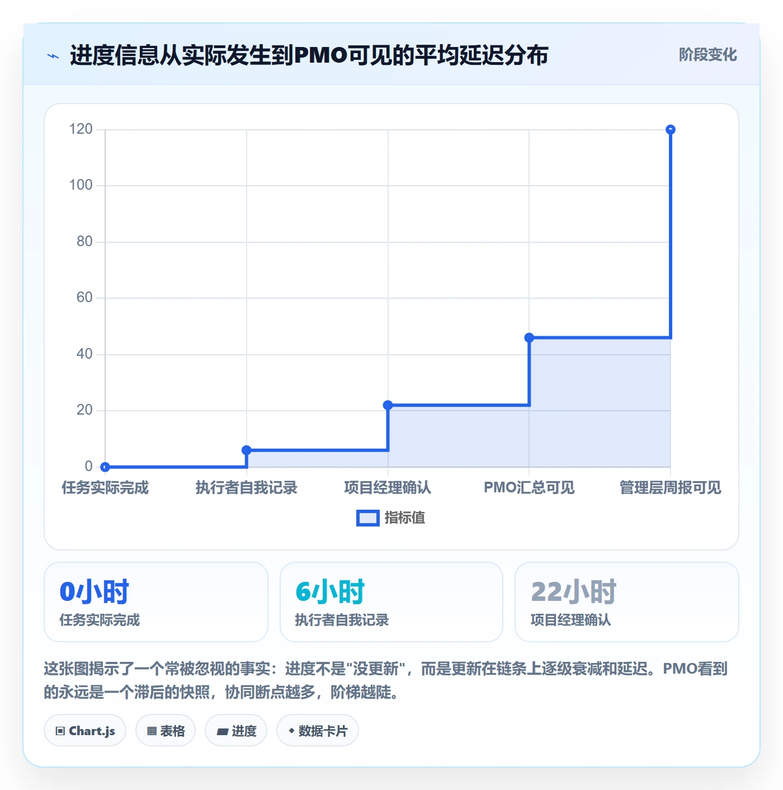Click the data point at PMO汇总可见
Viewport: 783px width, 790px height.
[x=529, y=337]
